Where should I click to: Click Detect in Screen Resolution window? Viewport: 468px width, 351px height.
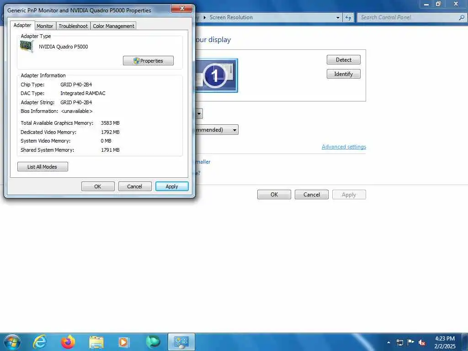344,60
